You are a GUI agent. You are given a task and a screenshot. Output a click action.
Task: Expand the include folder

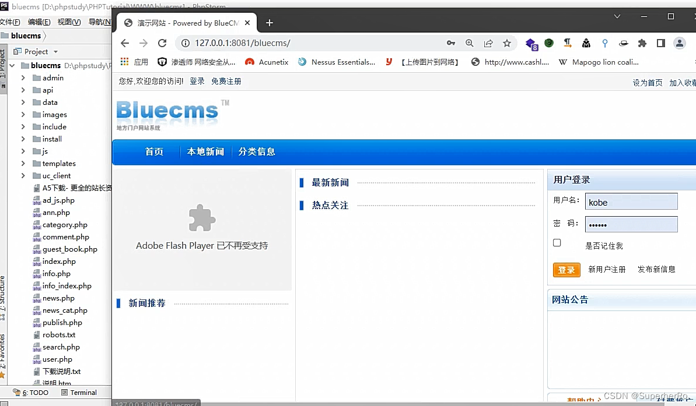23,127
